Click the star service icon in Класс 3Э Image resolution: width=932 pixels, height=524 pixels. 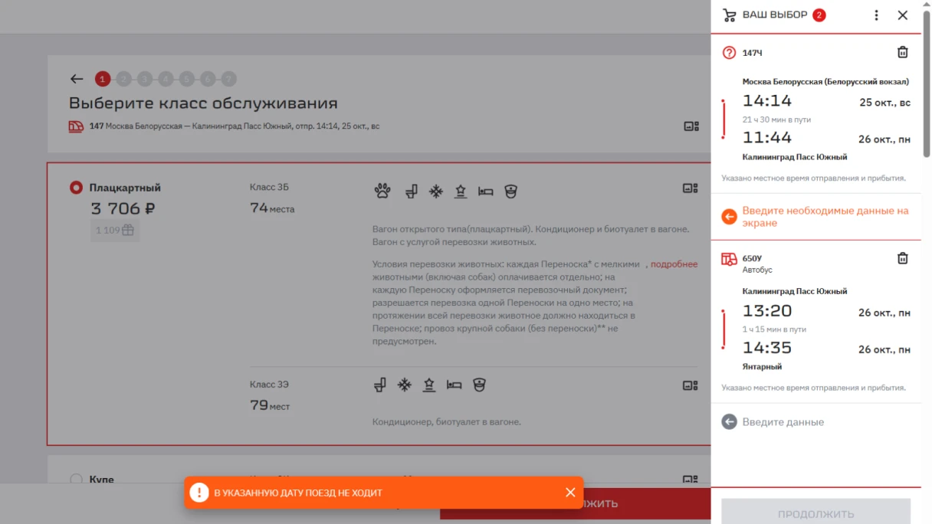tap(429, 385)
